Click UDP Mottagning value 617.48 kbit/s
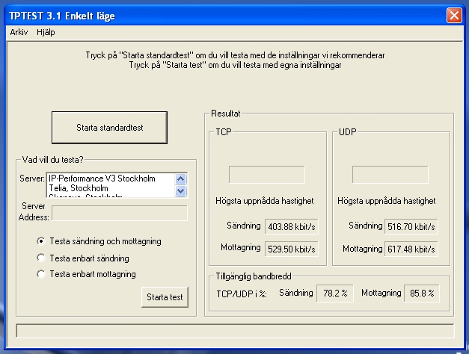This screenshot has height=354, width=469. (411, 249)
